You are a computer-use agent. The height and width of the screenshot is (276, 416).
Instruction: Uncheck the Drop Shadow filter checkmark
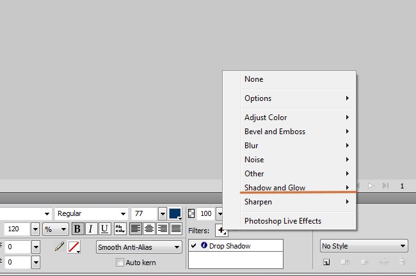[x=194, y=246]
